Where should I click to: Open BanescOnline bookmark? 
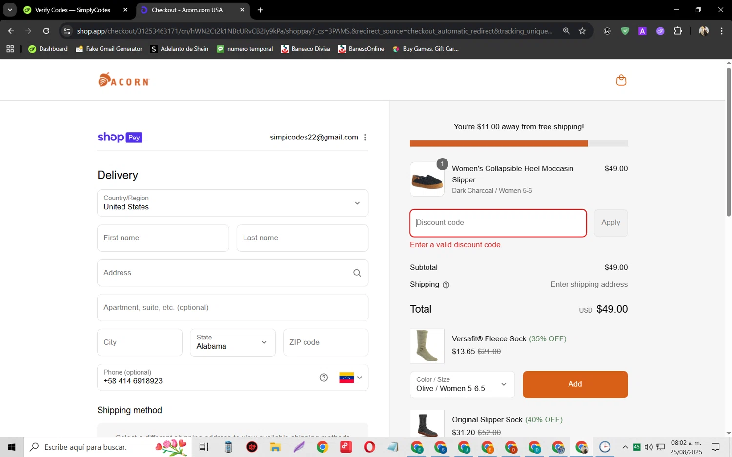click(x=361, y=49)
